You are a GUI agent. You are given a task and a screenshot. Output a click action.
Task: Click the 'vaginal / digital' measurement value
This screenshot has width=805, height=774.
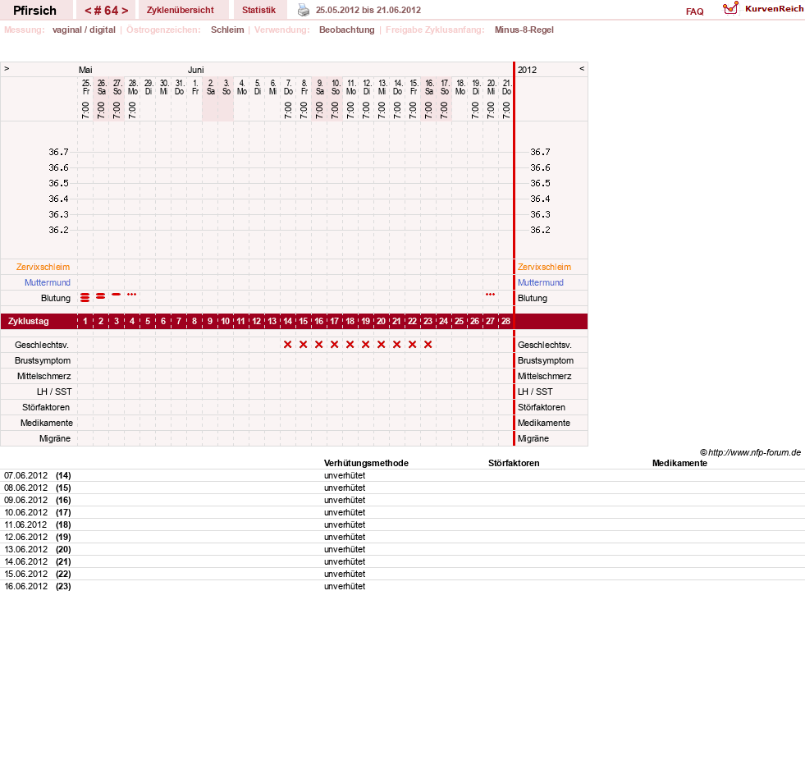click(x=84, y=30)
